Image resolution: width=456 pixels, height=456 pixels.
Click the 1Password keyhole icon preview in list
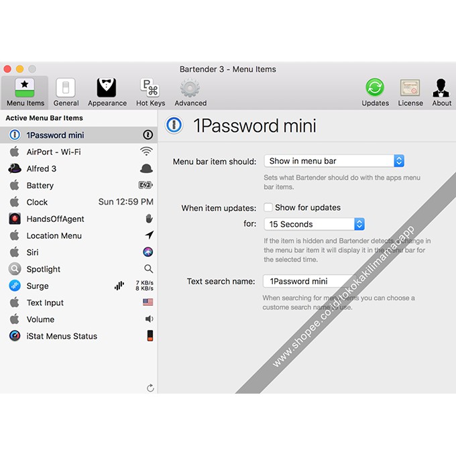tap(148, 135)
